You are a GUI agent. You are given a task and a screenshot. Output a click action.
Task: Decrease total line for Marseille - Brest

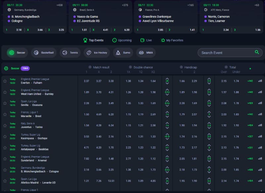point(209,117)
